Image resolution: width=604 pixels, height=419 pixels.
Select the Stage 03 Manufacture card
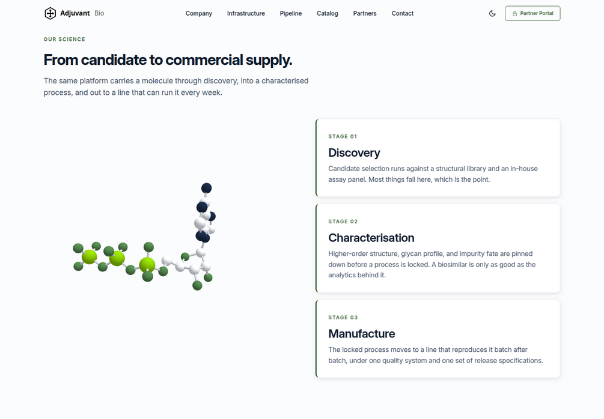pyautogui.click(x=438, y=339)
